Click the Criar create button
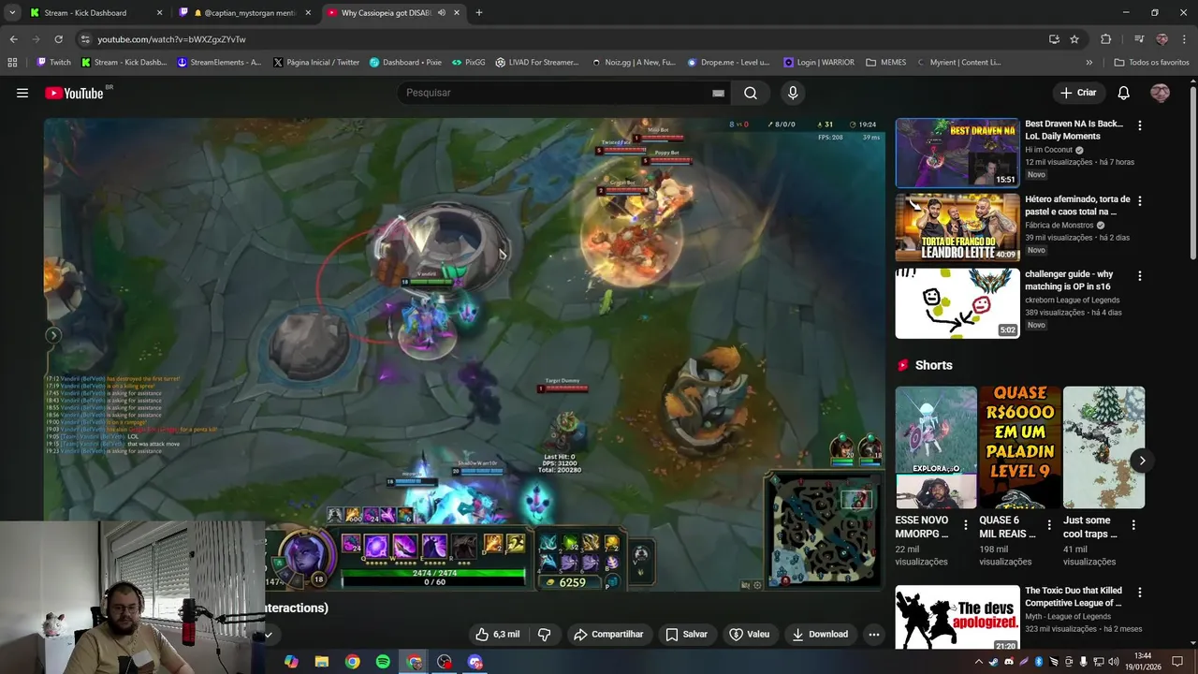The image size is (1198, 674). pos(1078,93)
